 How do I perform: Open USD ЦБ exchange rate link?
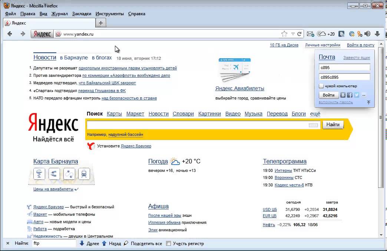(270, 209)
